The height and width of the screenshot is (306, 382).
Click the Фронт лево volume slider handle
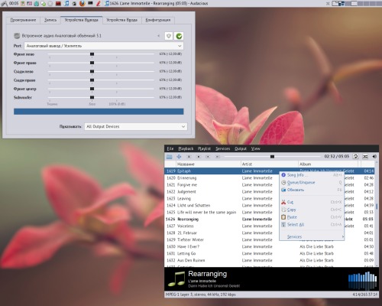click(x=92, y=54)
